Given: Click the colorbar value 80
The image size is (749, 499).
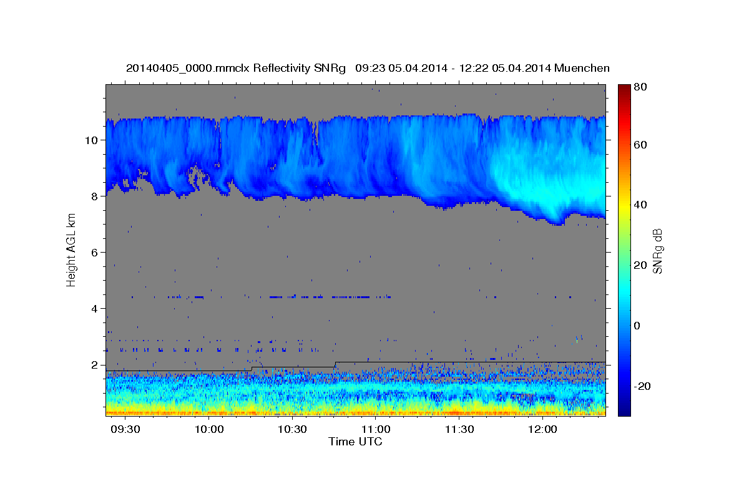Looking at the screenshot, I should click(x=642, y=87).
